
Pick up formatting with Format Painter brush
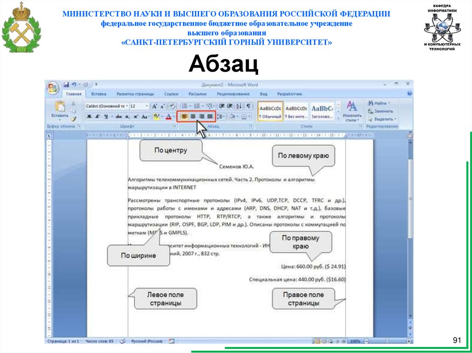pos(73,119)
